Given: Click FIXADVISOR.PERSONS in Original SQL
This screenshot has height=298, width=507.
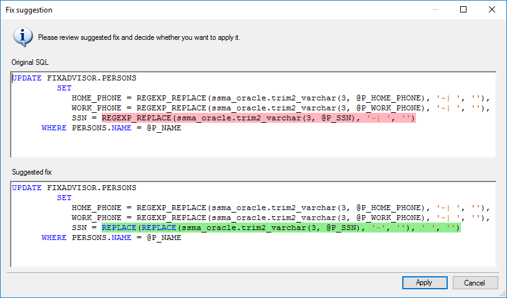Looking at the screenshot, I should [x=92, y=78].
